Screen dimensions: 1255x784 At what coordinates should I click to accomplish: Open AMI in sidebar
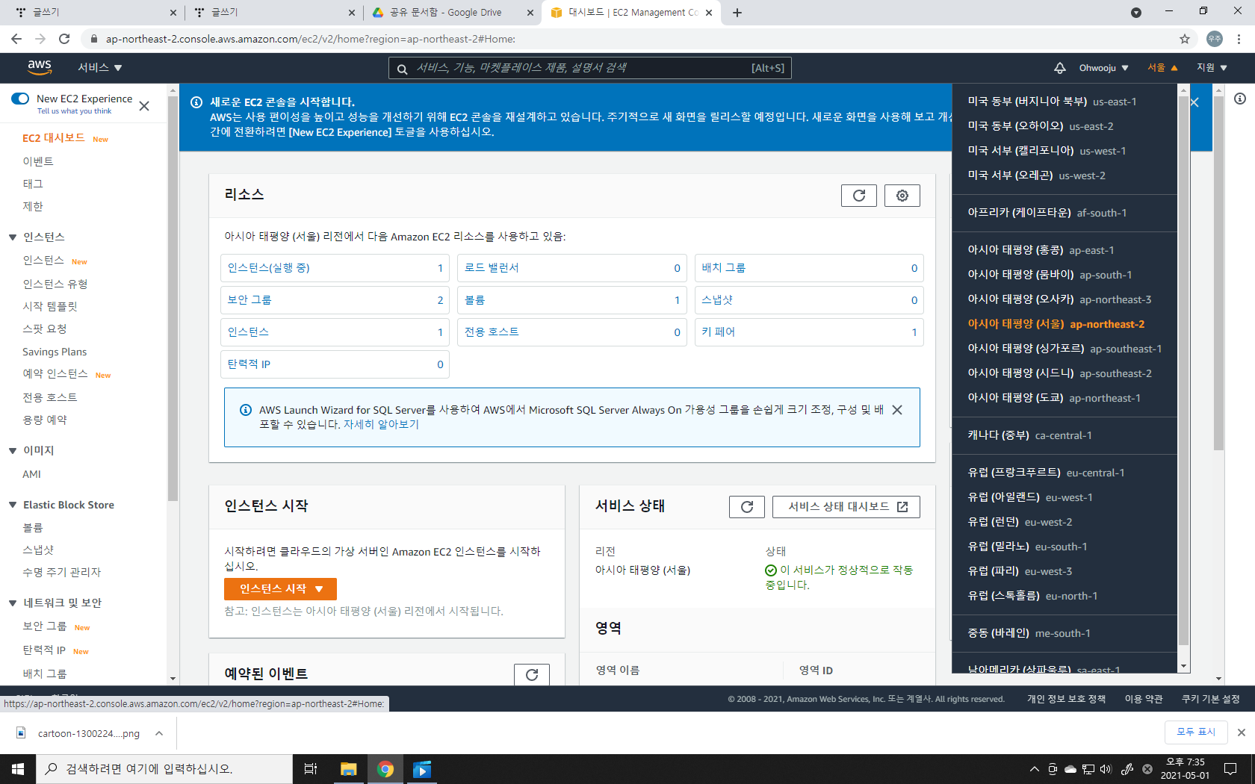pyautogui.click(x=31, y=474)
